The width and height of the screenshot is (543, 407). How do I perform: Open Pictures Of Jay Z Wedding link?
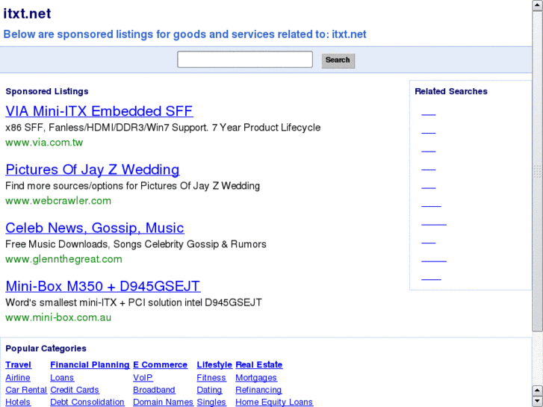(92, 170)
